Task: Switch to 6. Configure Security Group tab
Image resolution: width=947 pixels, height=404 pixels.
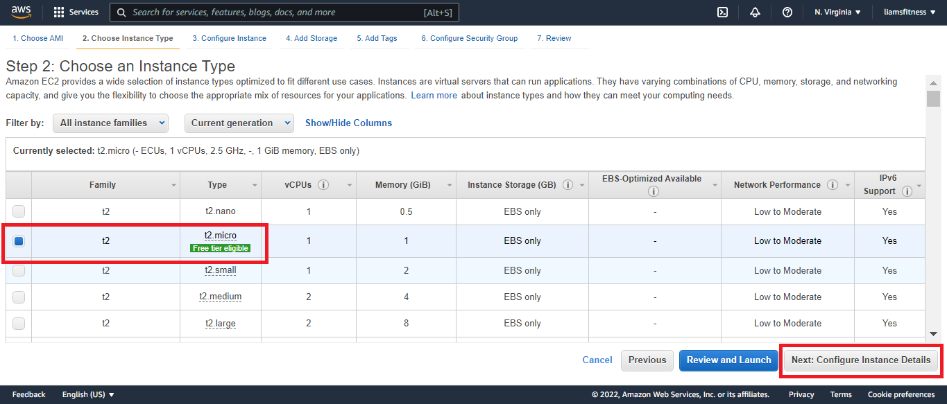Action: tap(469, 38)
